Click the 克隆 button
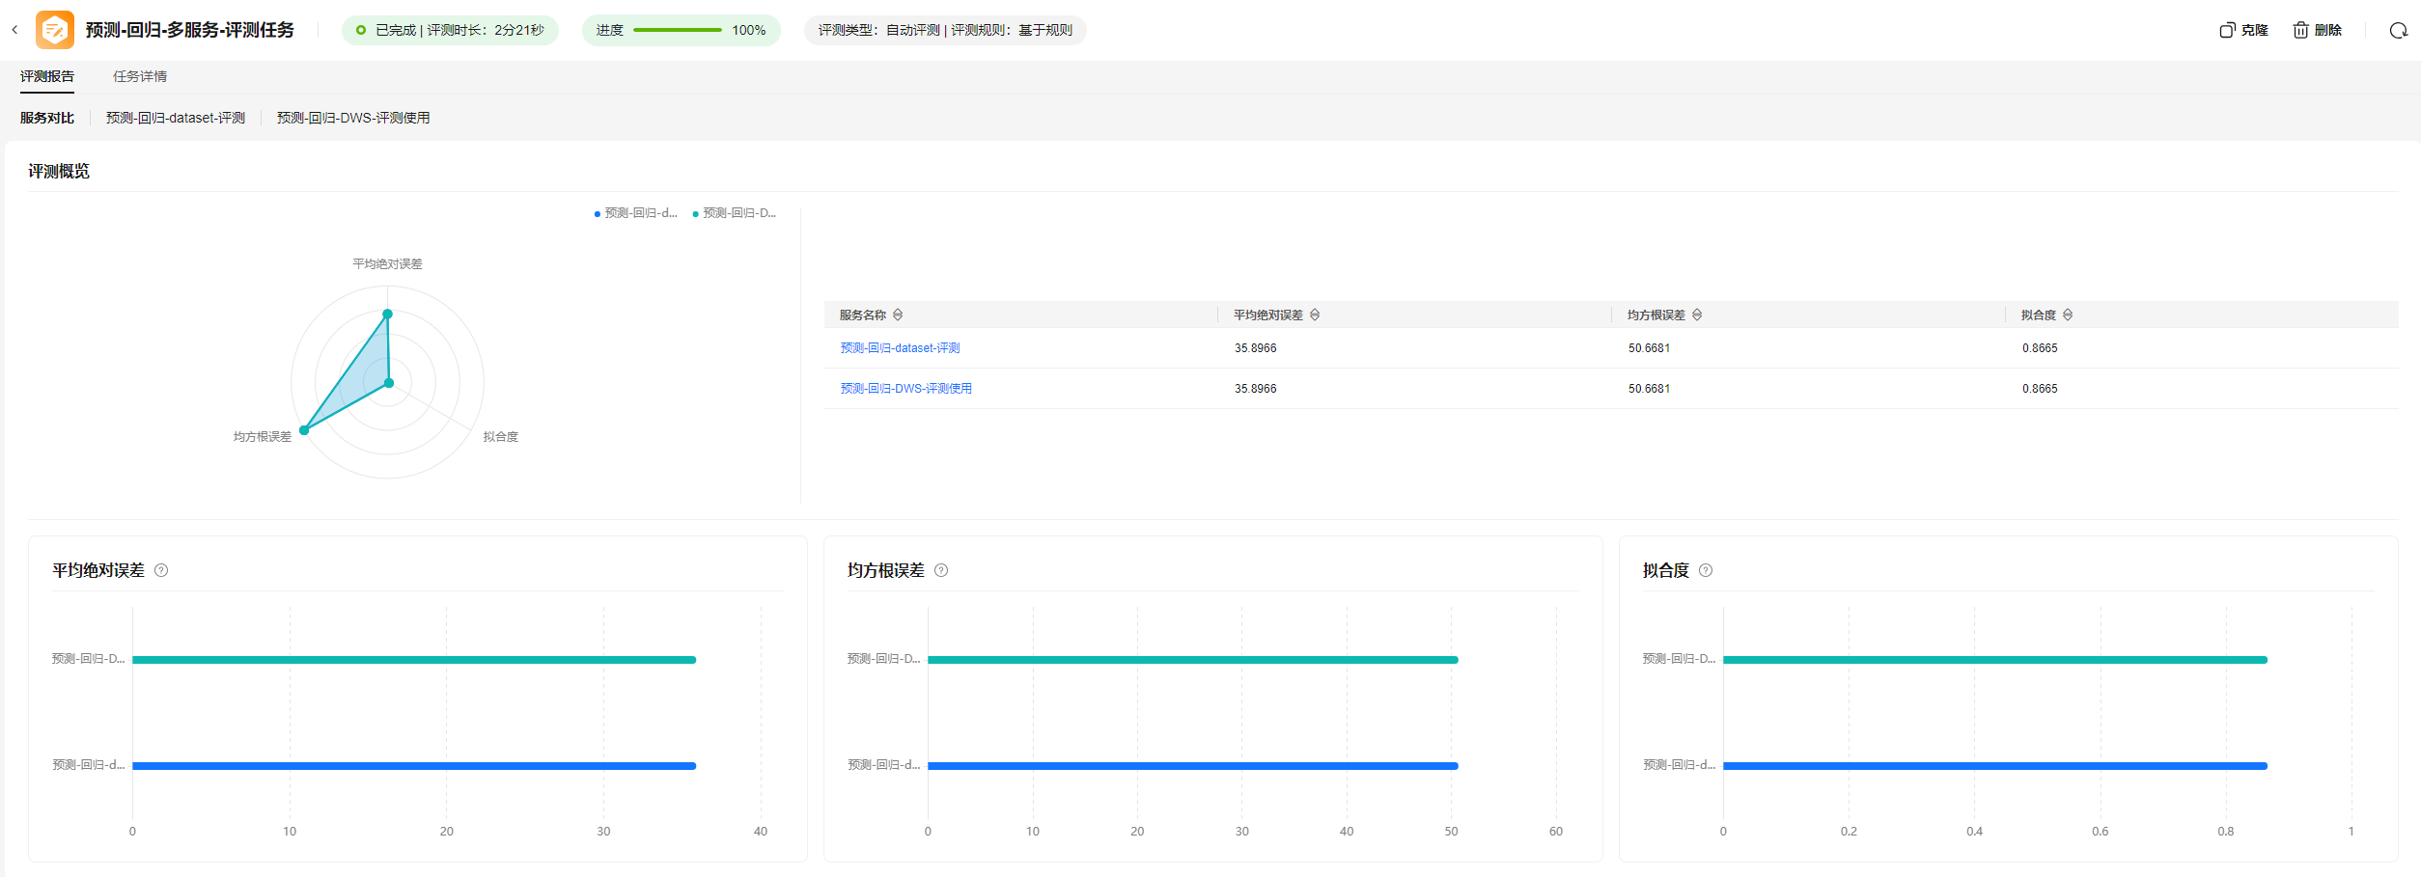The image size is (2421, 877). tap(2243, 31)
